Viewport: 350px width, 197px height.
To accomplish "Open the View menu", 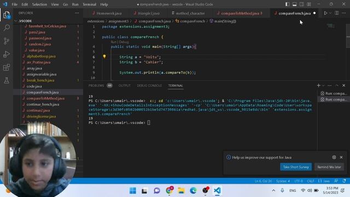I will pyautogui.click(x=55, y=4).
